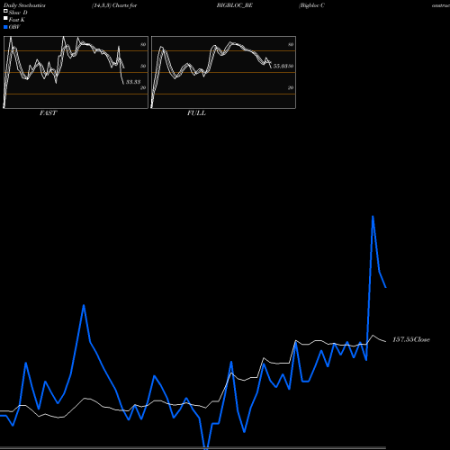Click the blue OBV legend swatch
Image resolution: width=450 pixels, height=450 pixels.
point(5,27)
